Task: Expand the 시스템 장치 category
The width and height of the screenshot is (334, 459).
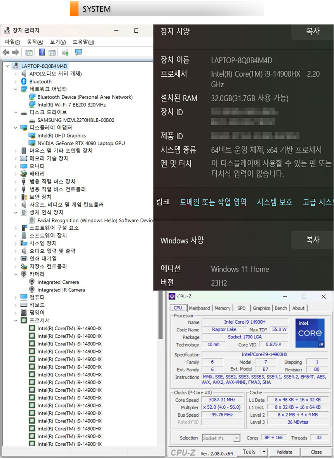Action: pyautogui.click(x=16, y=243)
